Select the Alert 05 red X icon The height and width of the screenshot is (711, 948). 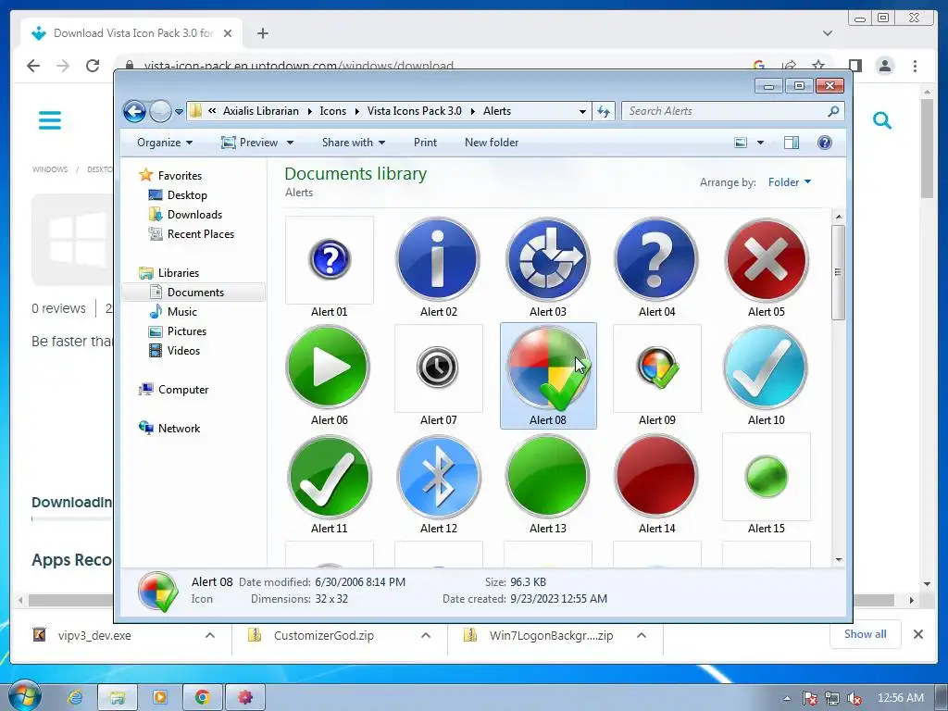(766, 260)
